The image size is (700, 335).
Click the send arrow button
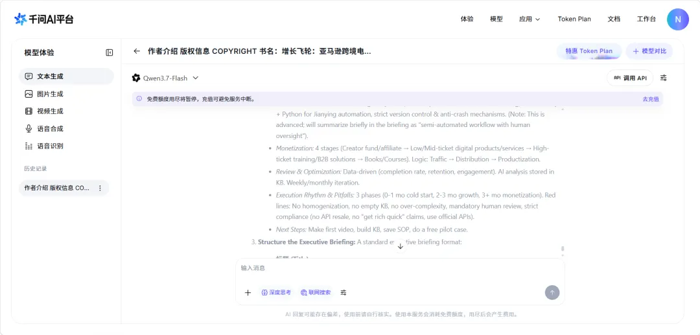point(552,293)
